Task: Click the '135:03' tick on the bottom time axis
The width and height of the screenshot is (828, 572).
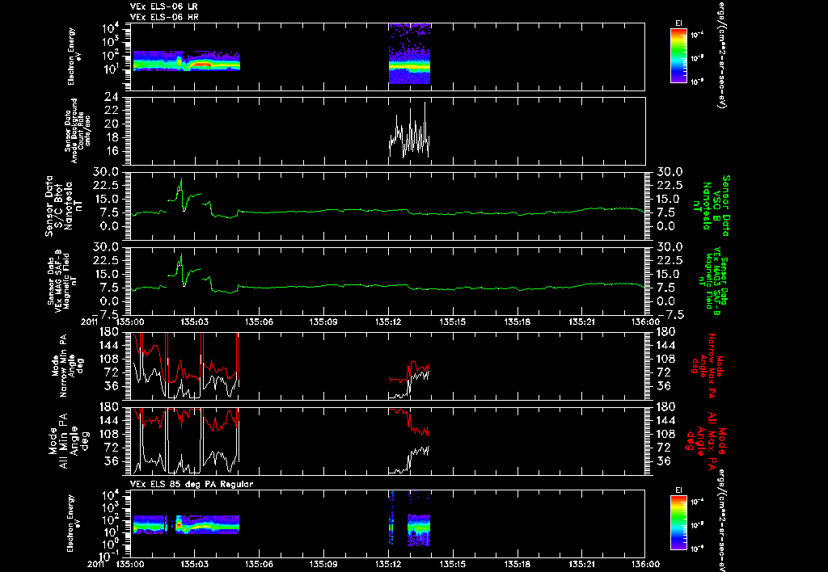Action: click(x=194, y=564)
